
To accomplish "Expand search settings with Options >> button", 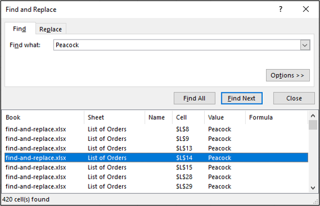I will [x=288, y=75].
